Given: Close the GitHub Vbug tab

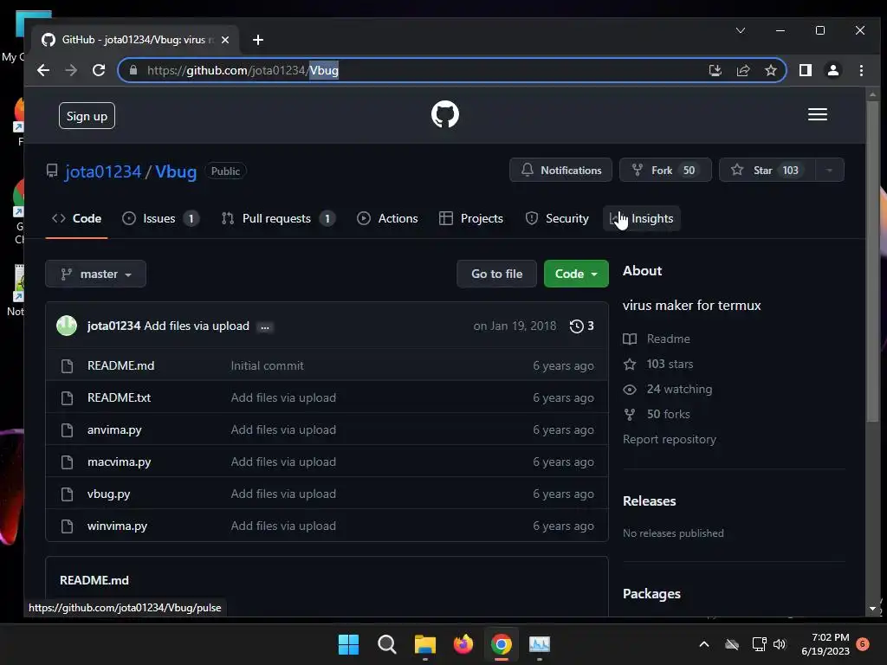Looking at the screenshot, I should pos(225,40).
